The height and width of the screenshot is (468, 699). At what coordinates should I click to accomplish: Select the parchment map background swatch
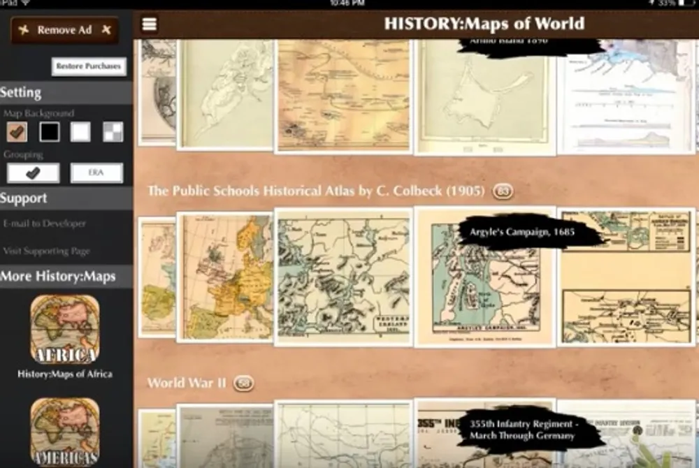(x=17, y=132)
